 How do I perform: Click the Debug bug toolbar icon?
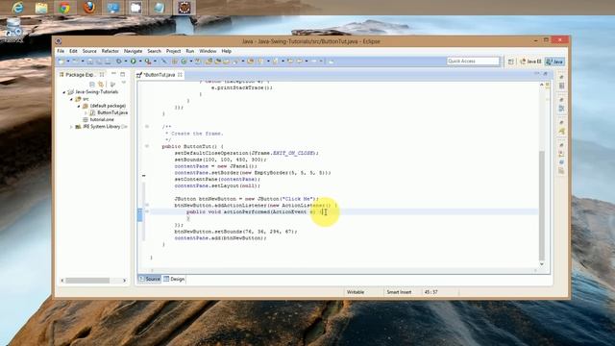[118, 62]
